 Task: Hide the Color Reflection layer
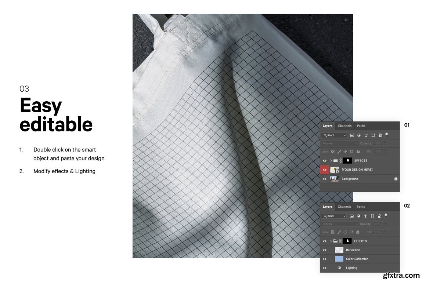click(324, 259)
